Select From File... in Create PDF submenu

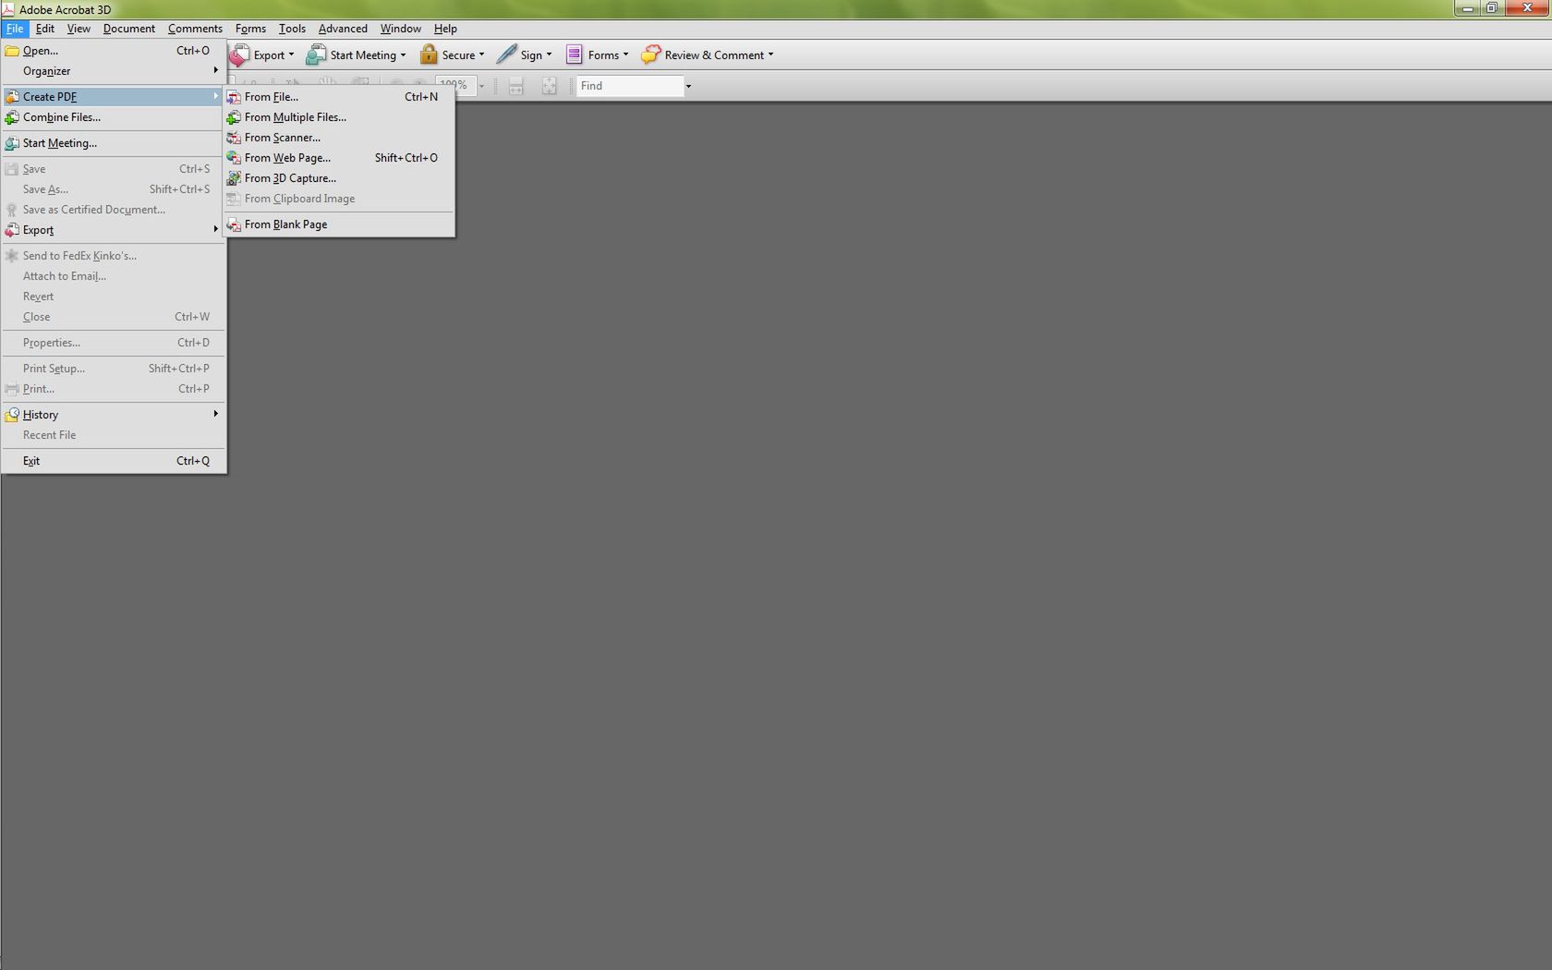click(339, 97)
